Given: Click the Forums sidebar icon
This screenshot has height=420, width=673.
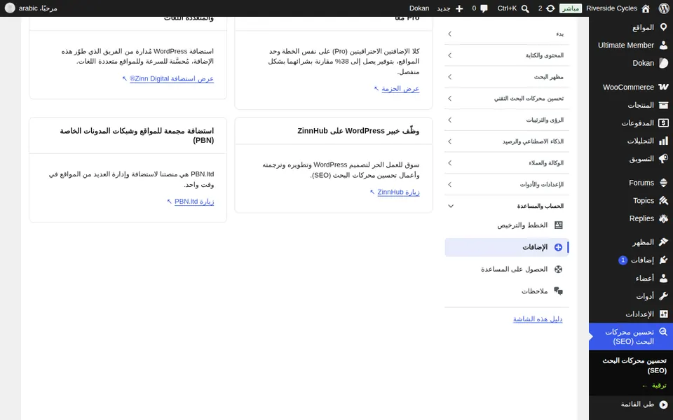Looking at the screenshot, I should [664, 183].
